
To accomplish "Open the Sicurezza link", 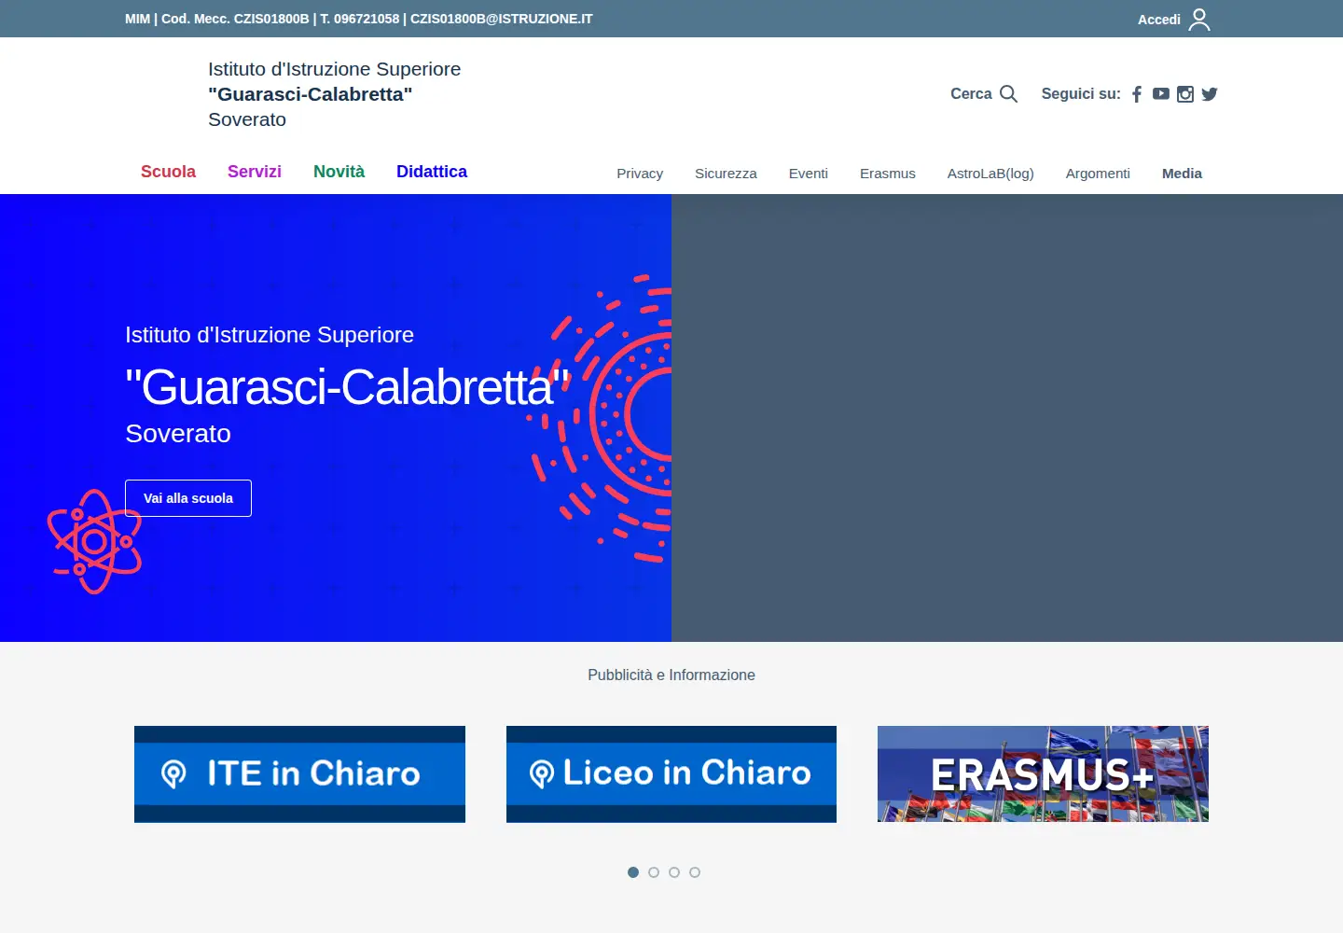I will click(726, 174).
